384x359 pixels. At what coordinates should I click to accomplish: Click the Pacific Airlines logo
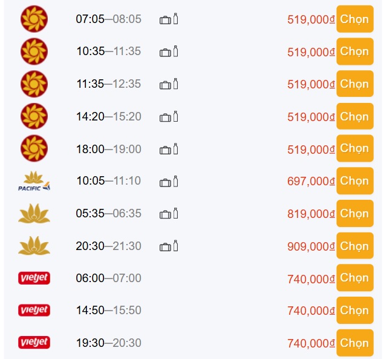coord(34,181)
